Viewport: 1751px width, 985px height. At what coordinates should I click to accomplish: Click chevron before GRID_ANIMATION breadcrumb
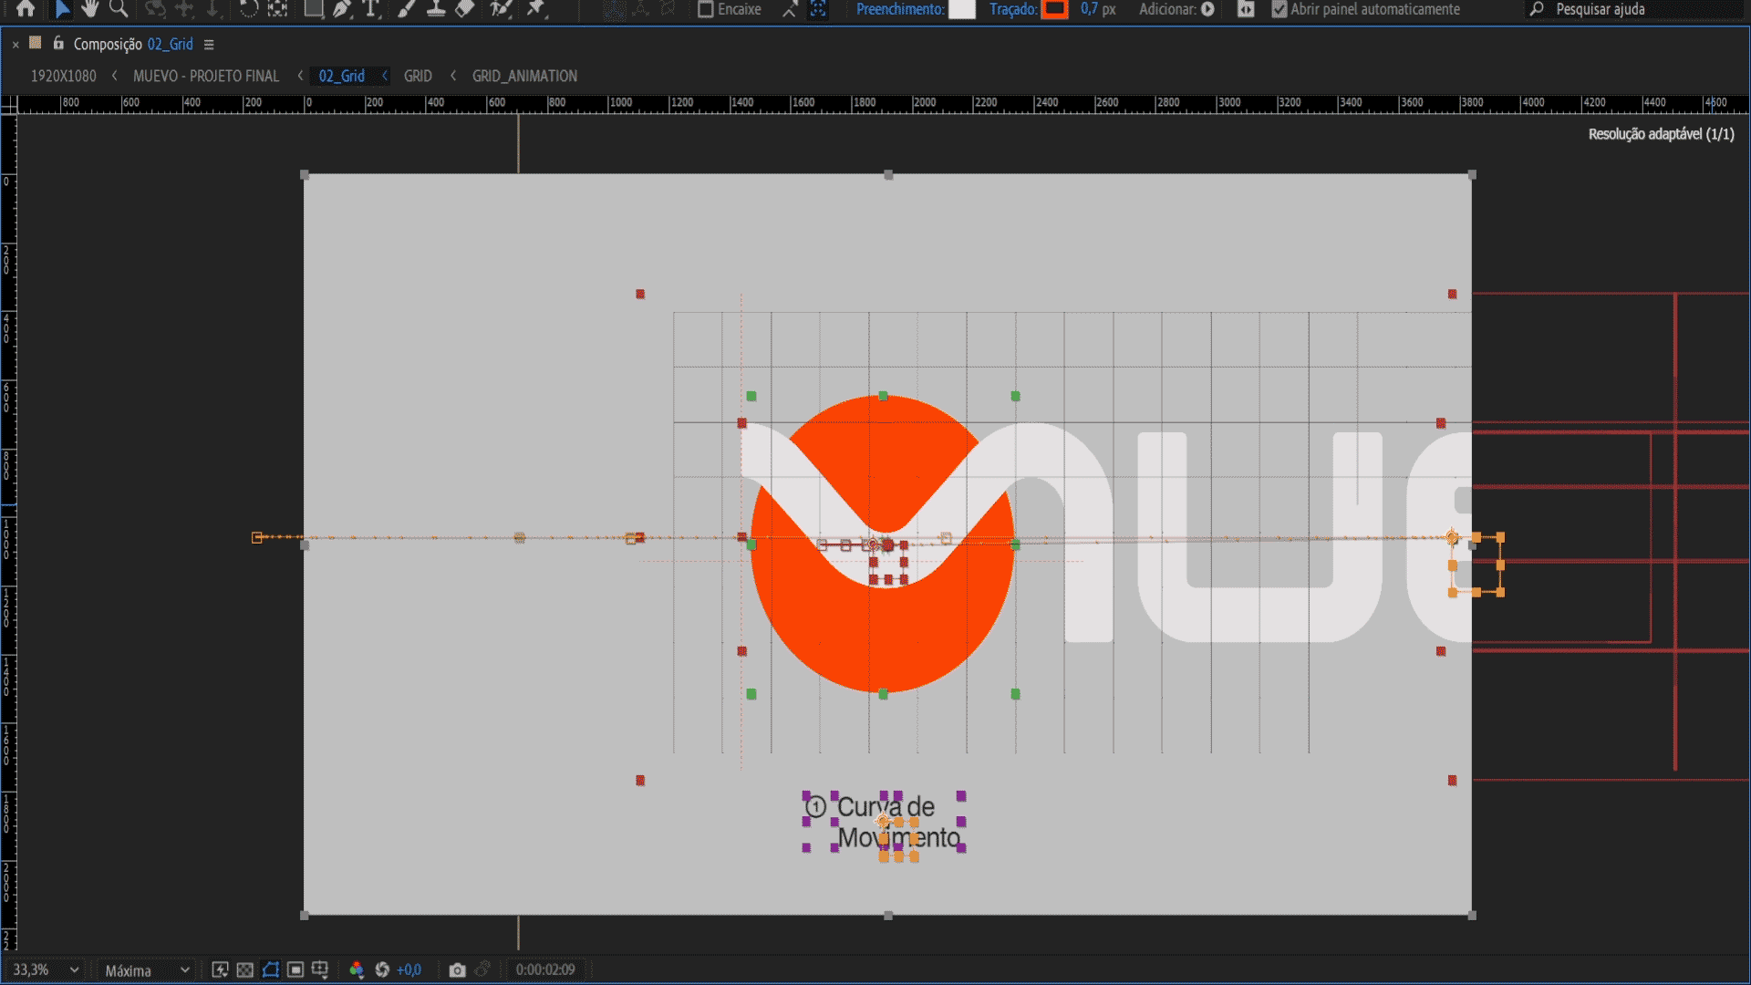pyautogui.click(x=453, y=76)
